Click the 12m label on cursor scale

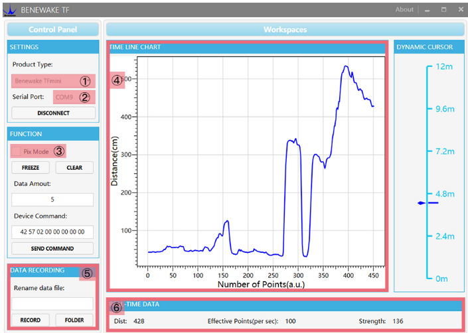coord(444,66)
